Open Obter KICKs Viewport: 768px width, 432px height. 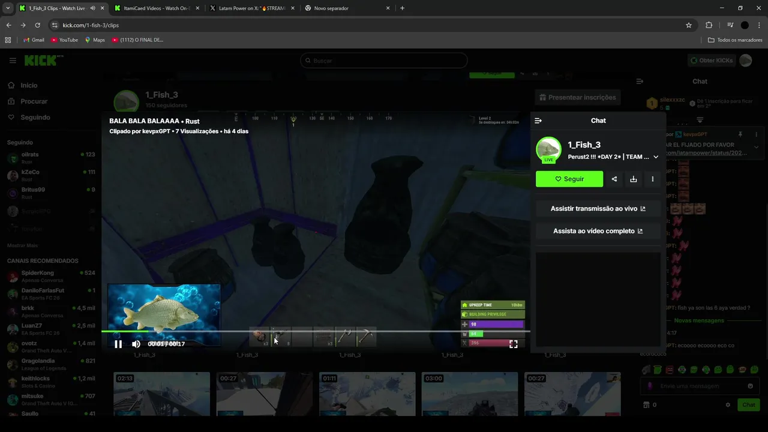(x=712, y=61)
